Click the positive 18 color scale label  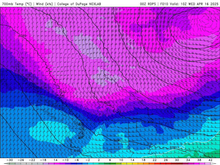[144, 160]
